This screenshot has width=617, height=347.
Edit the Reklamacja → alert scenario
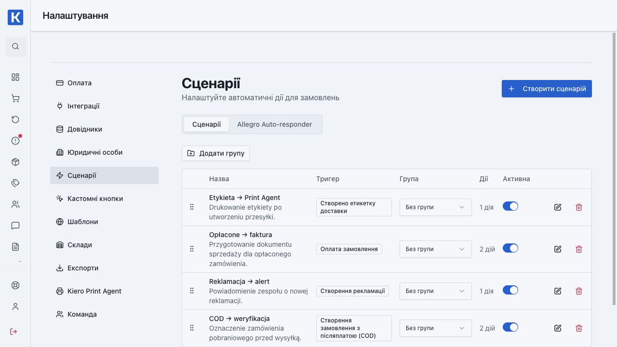pyautogui.click(x=558, y=291)
